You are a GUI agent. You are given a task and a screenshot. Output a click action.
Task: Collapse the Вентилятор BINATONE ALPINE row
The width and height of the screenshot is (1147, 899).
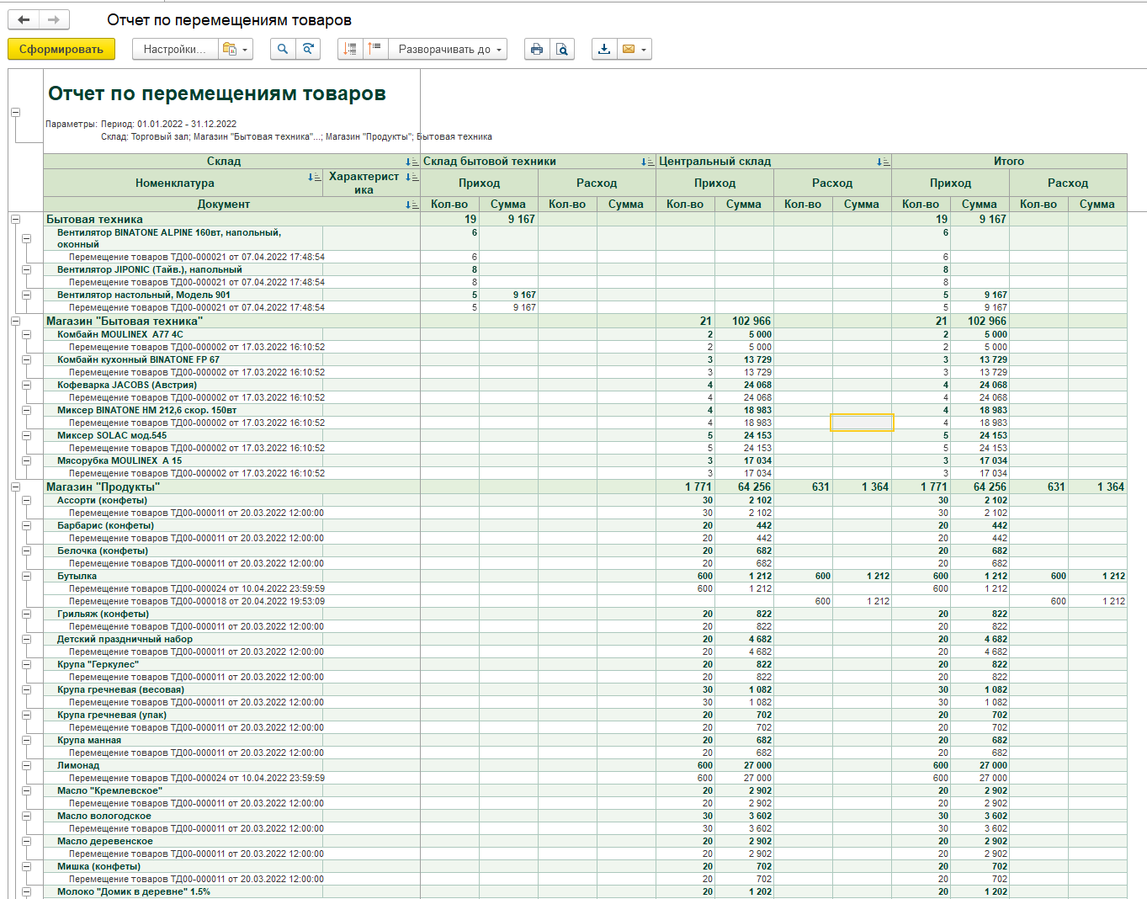[x=26, y=238]
